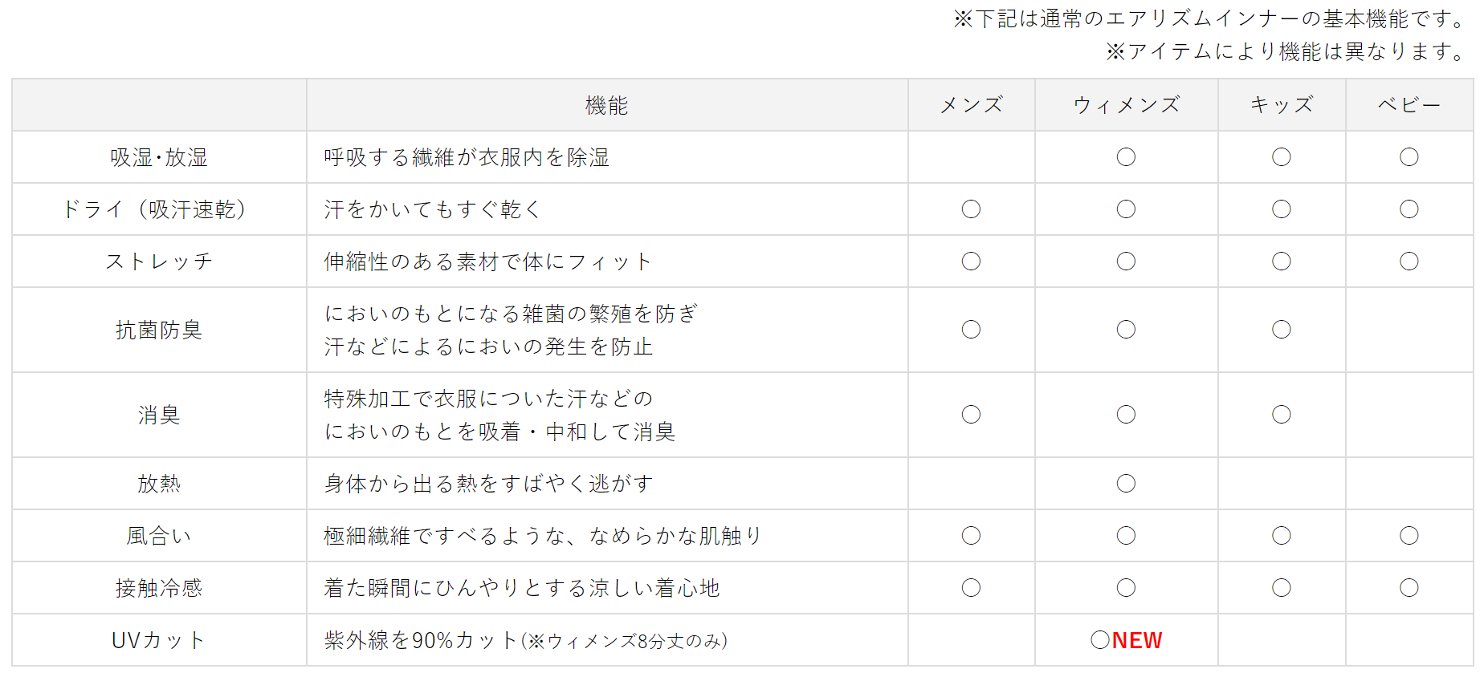
Task: Click the ウィメンズ column header
Action: (x=1126, y=105)
